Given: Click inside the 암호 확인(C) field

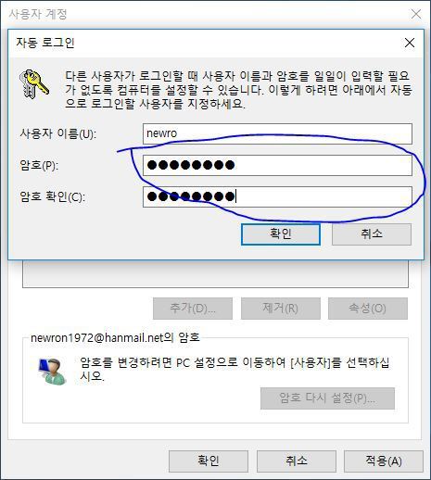Looking at the screenshot, I should click(277, 196).
